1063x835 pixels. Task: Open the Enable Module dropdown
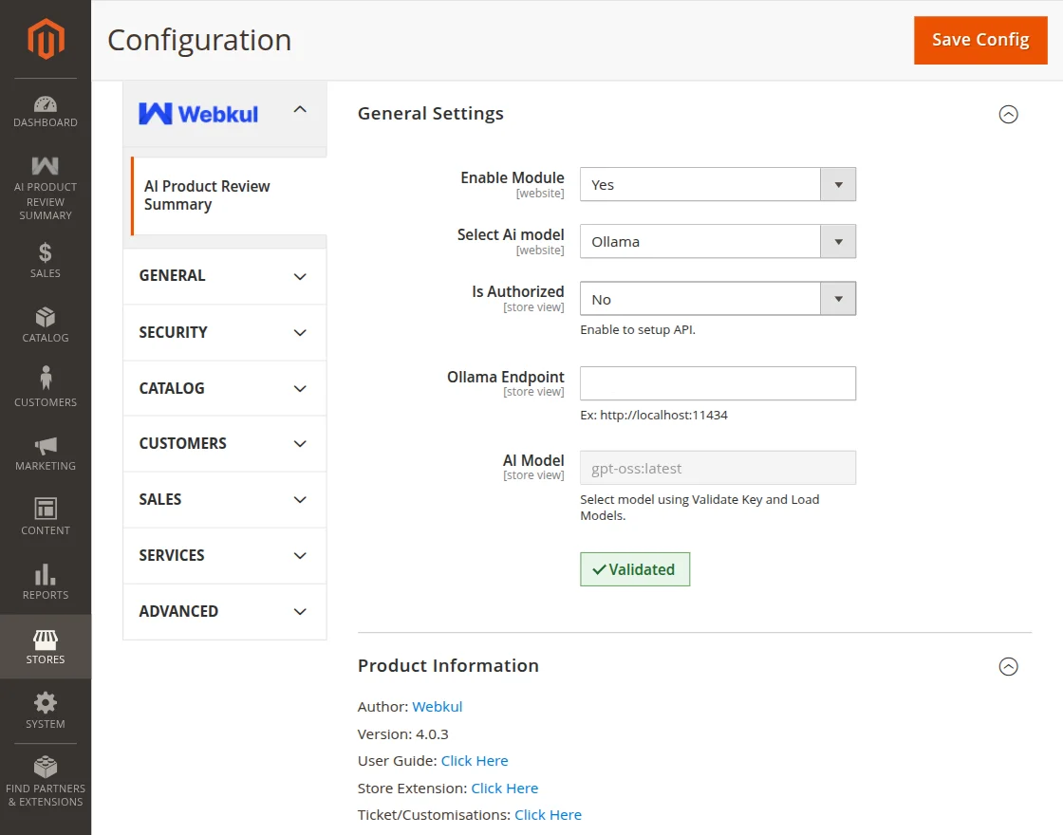coord(718,184)
